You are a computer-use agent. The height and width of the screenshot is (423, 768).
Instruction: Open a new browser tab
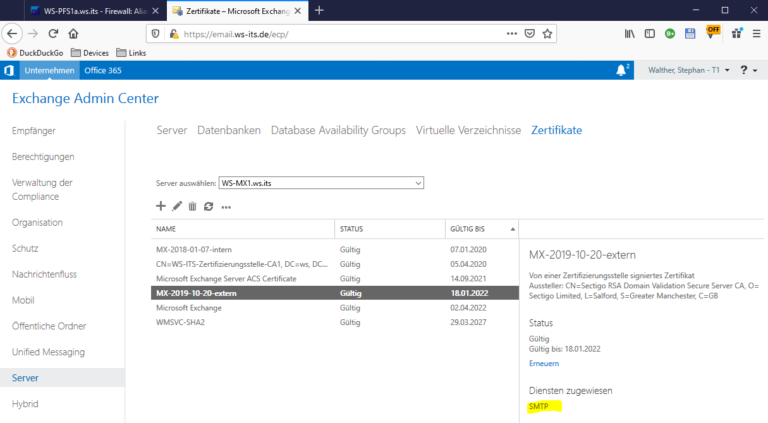[x=319, y=10]
